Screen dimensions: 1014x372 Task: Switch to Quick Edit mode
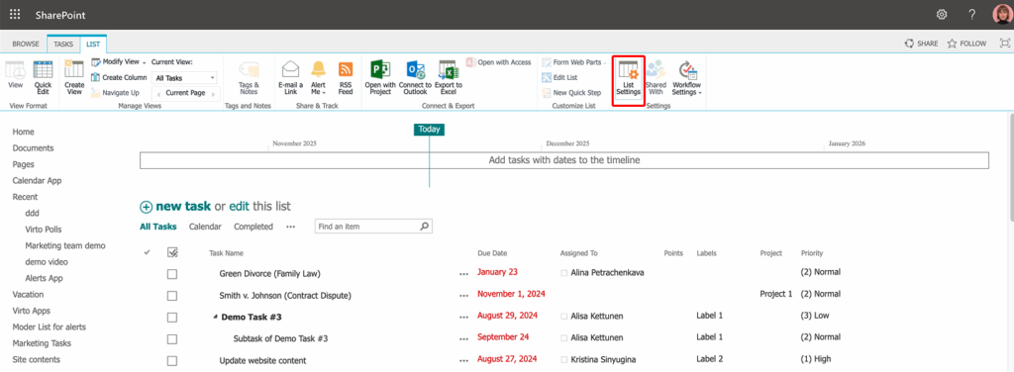pos(43,78)
